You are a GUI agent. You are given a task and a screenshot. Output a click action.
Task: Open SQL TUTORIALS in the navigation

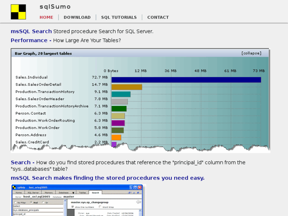tap(119, 17)
